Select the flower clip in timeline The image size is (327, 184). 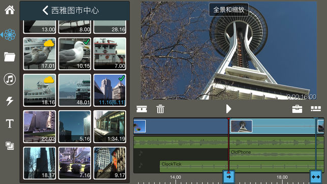click(x=181, y=126)
